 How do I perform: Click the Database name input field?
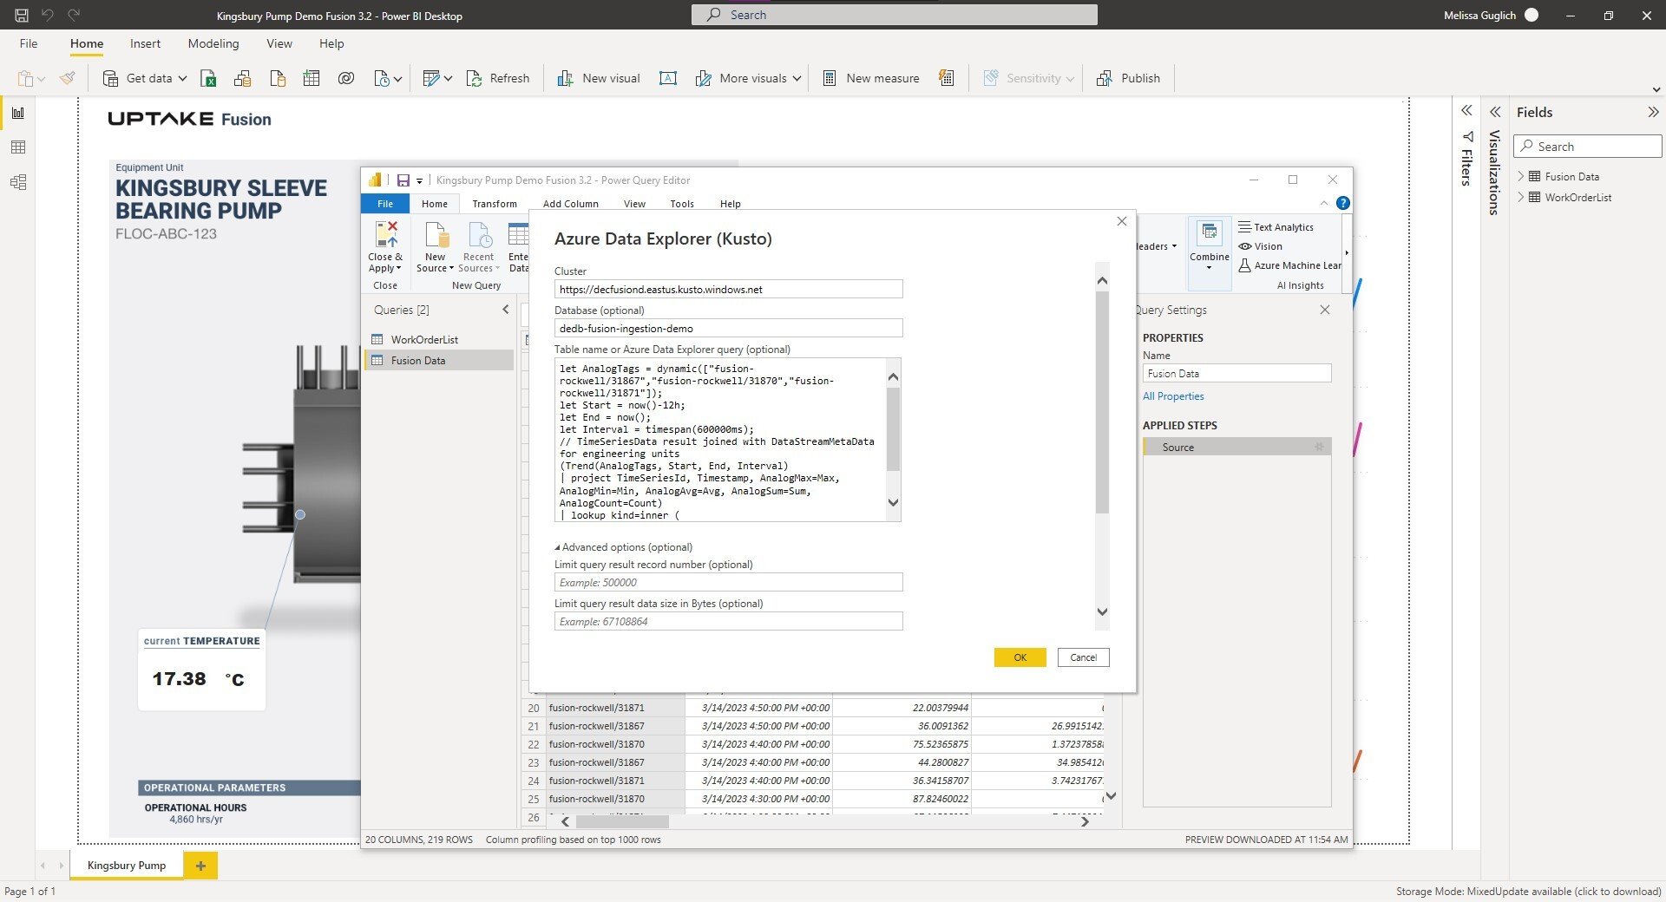729,329
